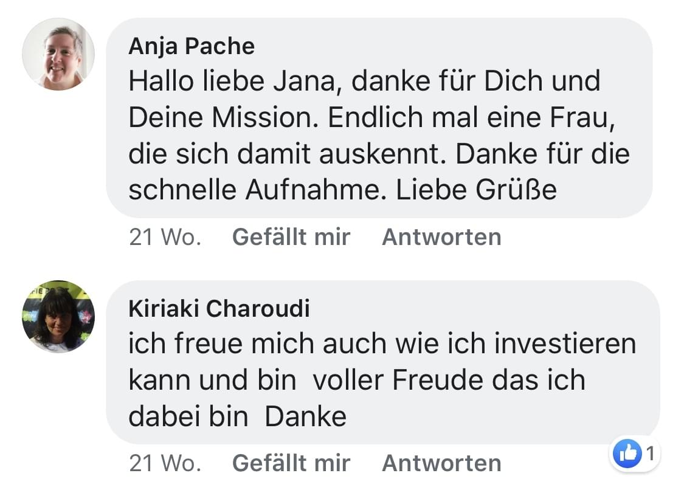Image resolution: width=684 pixels, height=504 pixels.
Task: Click the 21 Wo. timestamp under Anja's comment
Action: pyautogui.click(x=165, y=236)
